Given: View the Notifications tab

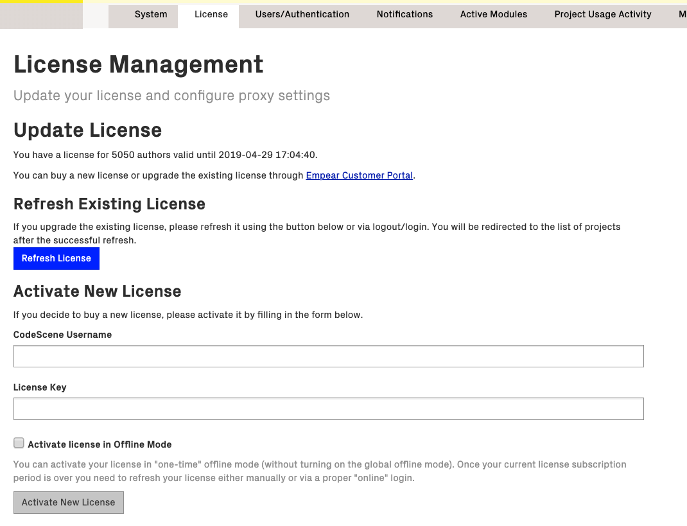Looking at the screenshot, I should click(404, 14).
